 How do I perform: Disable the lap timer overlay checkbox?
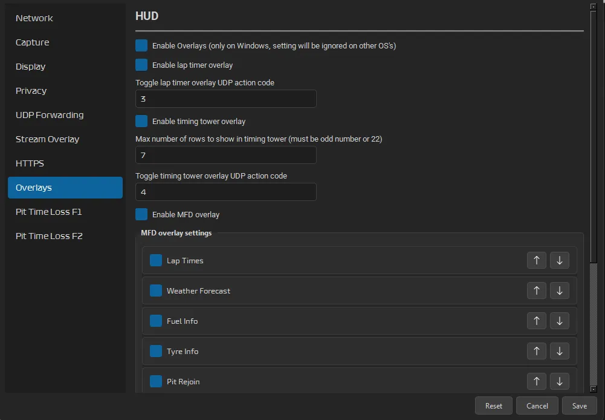[x=141, y=65]
